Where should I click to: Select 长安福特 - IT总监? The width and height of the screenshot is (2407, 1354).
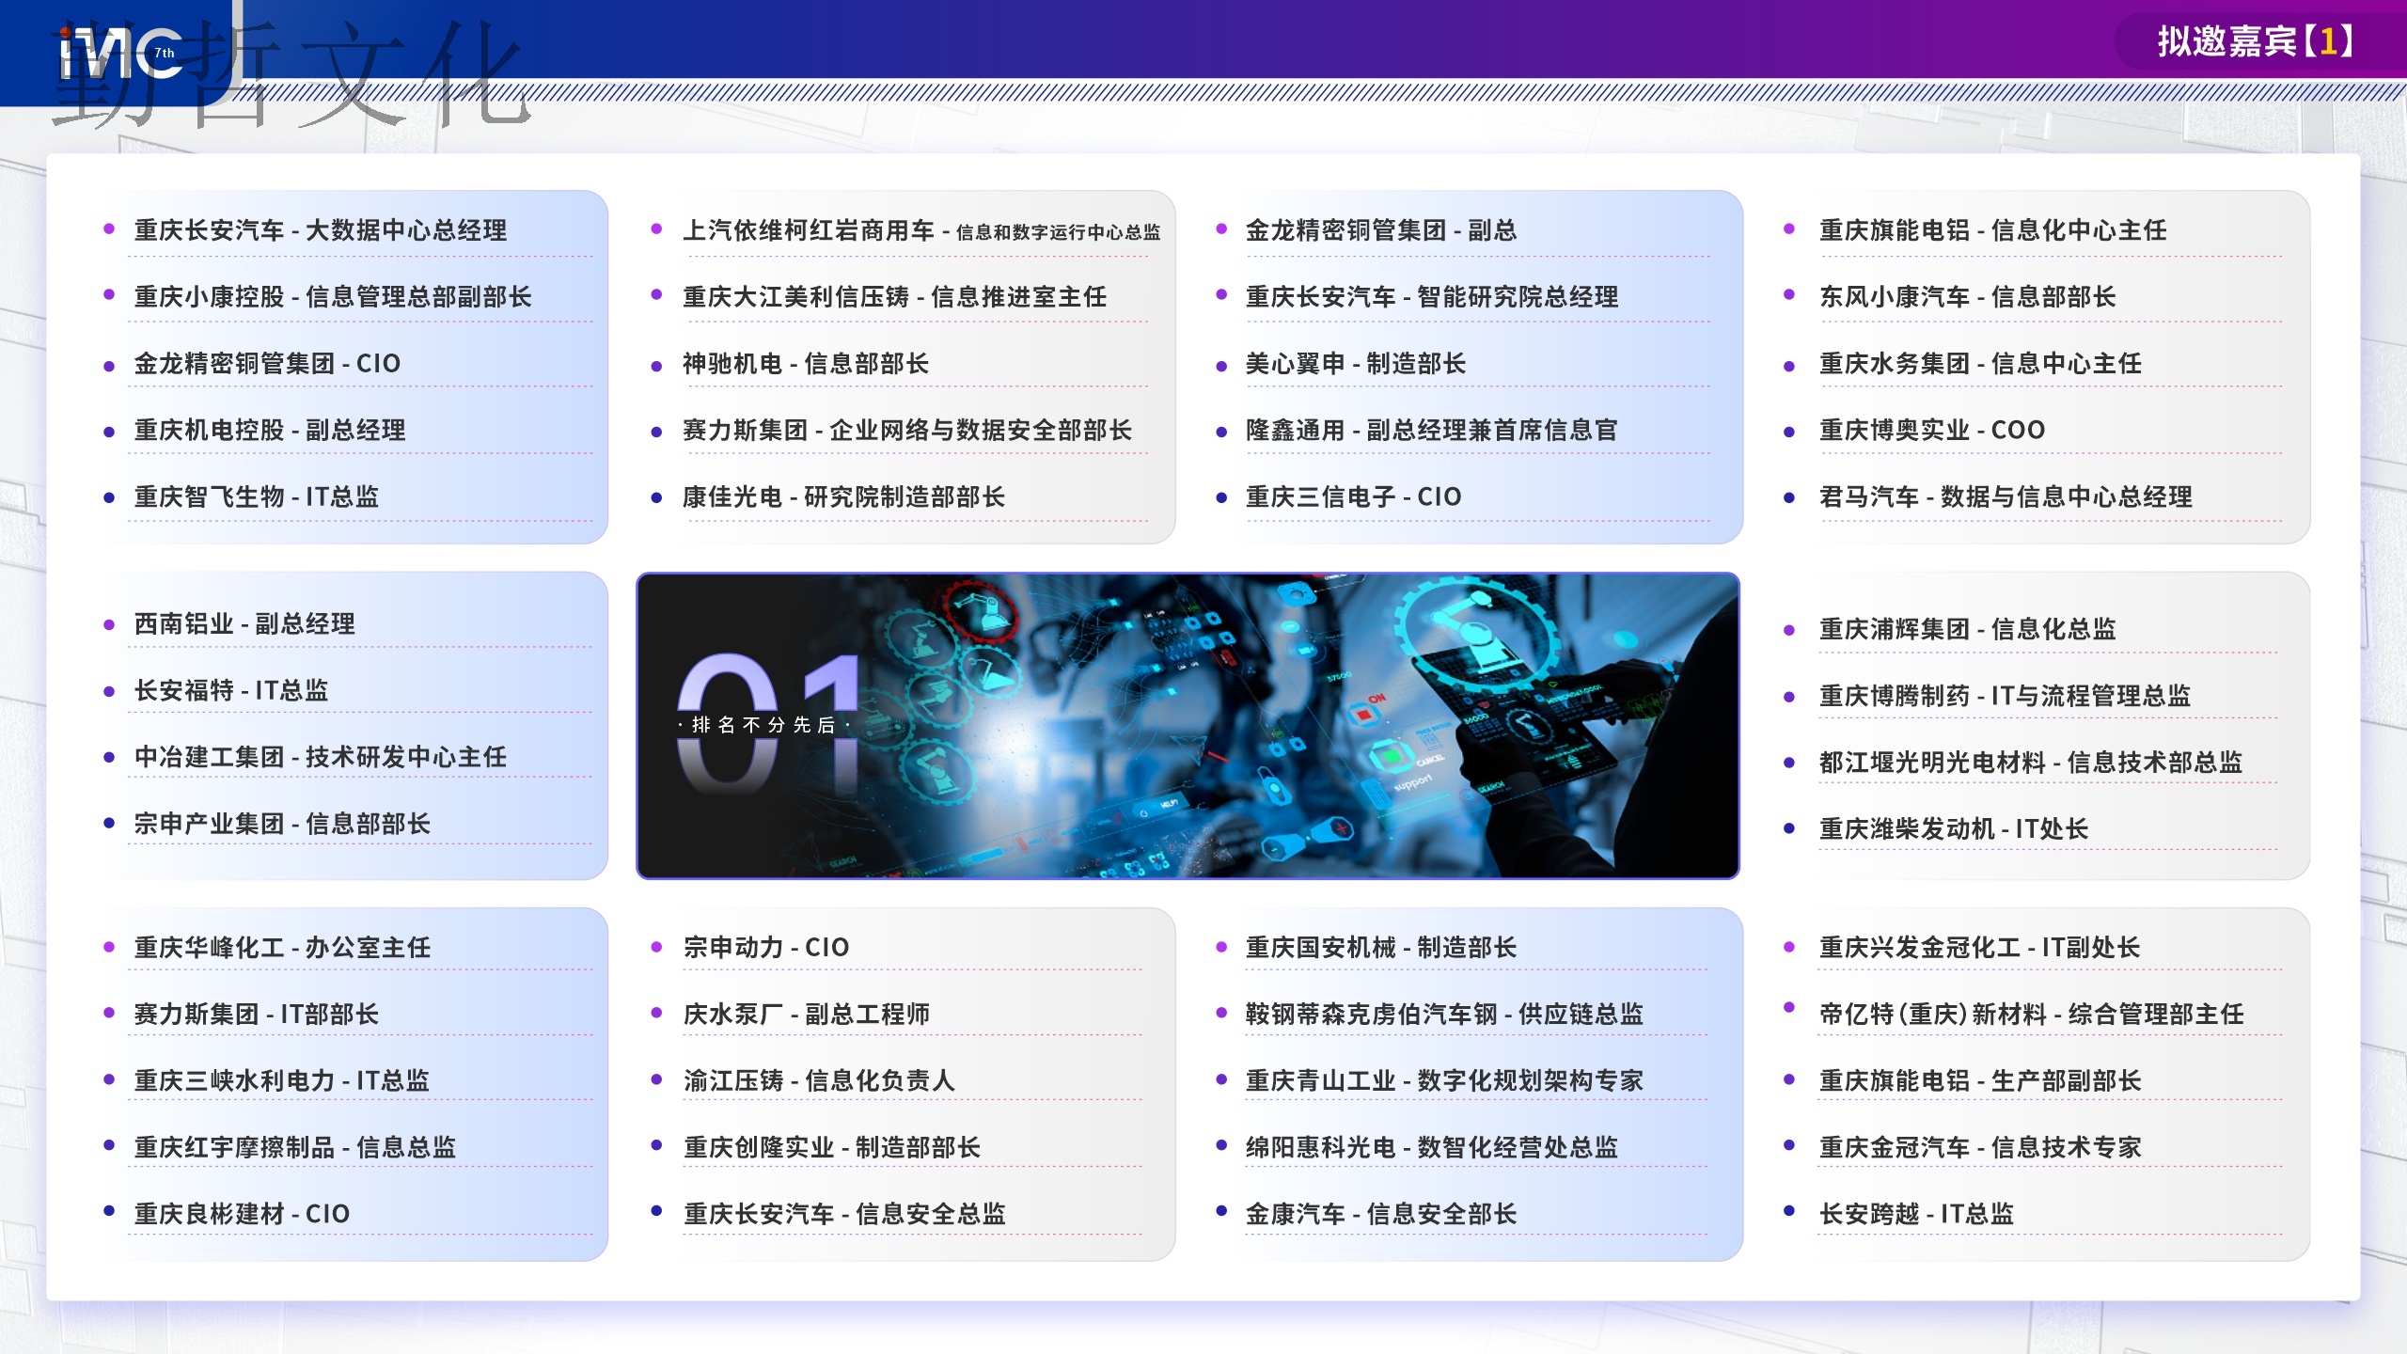click(231, 691)
